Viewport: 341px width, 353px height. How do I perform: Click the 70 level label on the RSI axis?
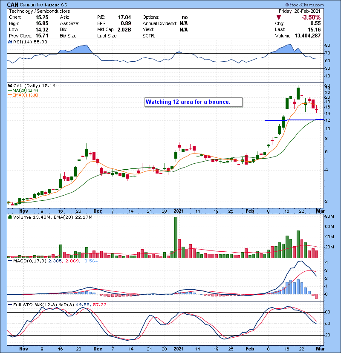click(x=327, y=53)
